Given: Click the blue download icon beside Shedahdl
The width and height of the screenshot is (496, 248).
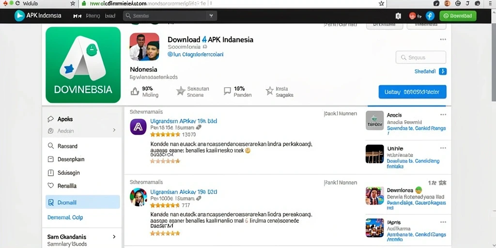Looking at the screenshot, I should tap(443, 72).
